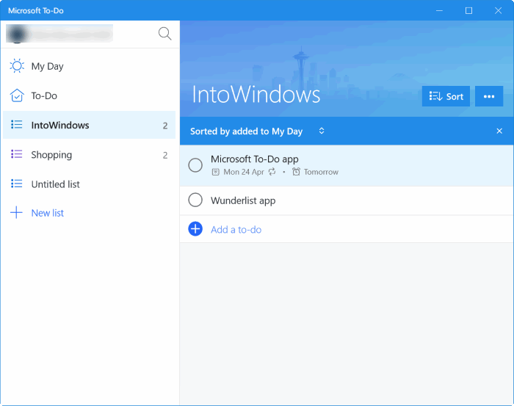Select the IntoWindows list in sidebar
The height and width of the screenshot is (406, 514).
(x=60, y=126)
